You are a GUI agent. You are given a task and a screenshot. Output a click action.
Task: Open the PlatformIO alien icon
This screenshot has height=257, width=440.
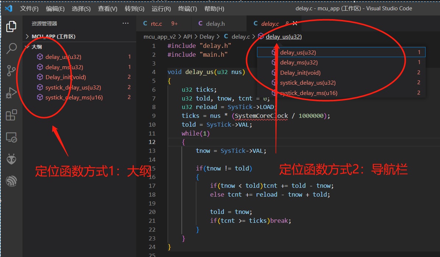(11, 159)
